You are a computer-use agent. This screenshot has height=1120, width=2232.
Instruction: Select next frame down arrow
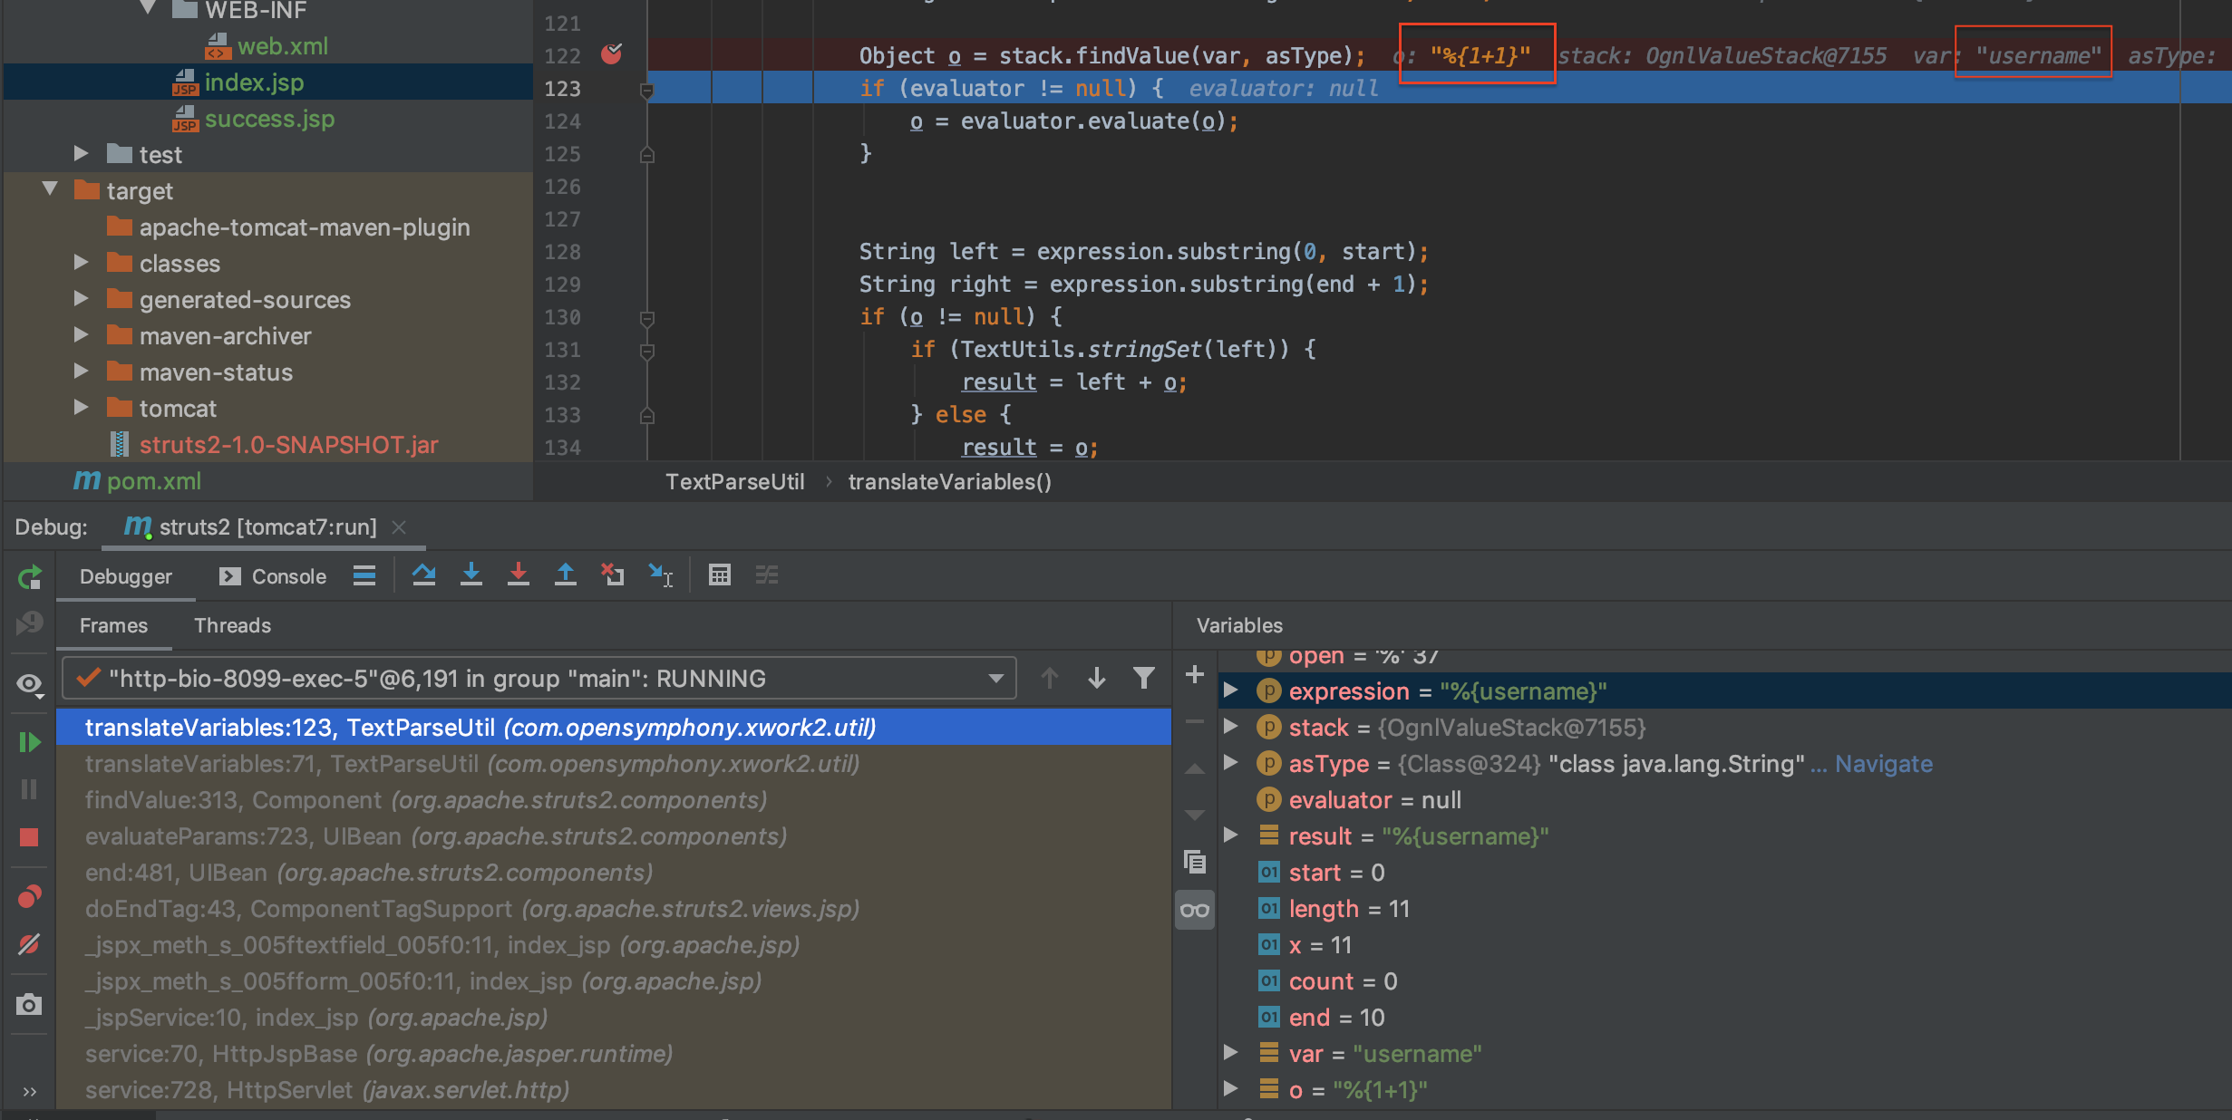pos(1097,678)
